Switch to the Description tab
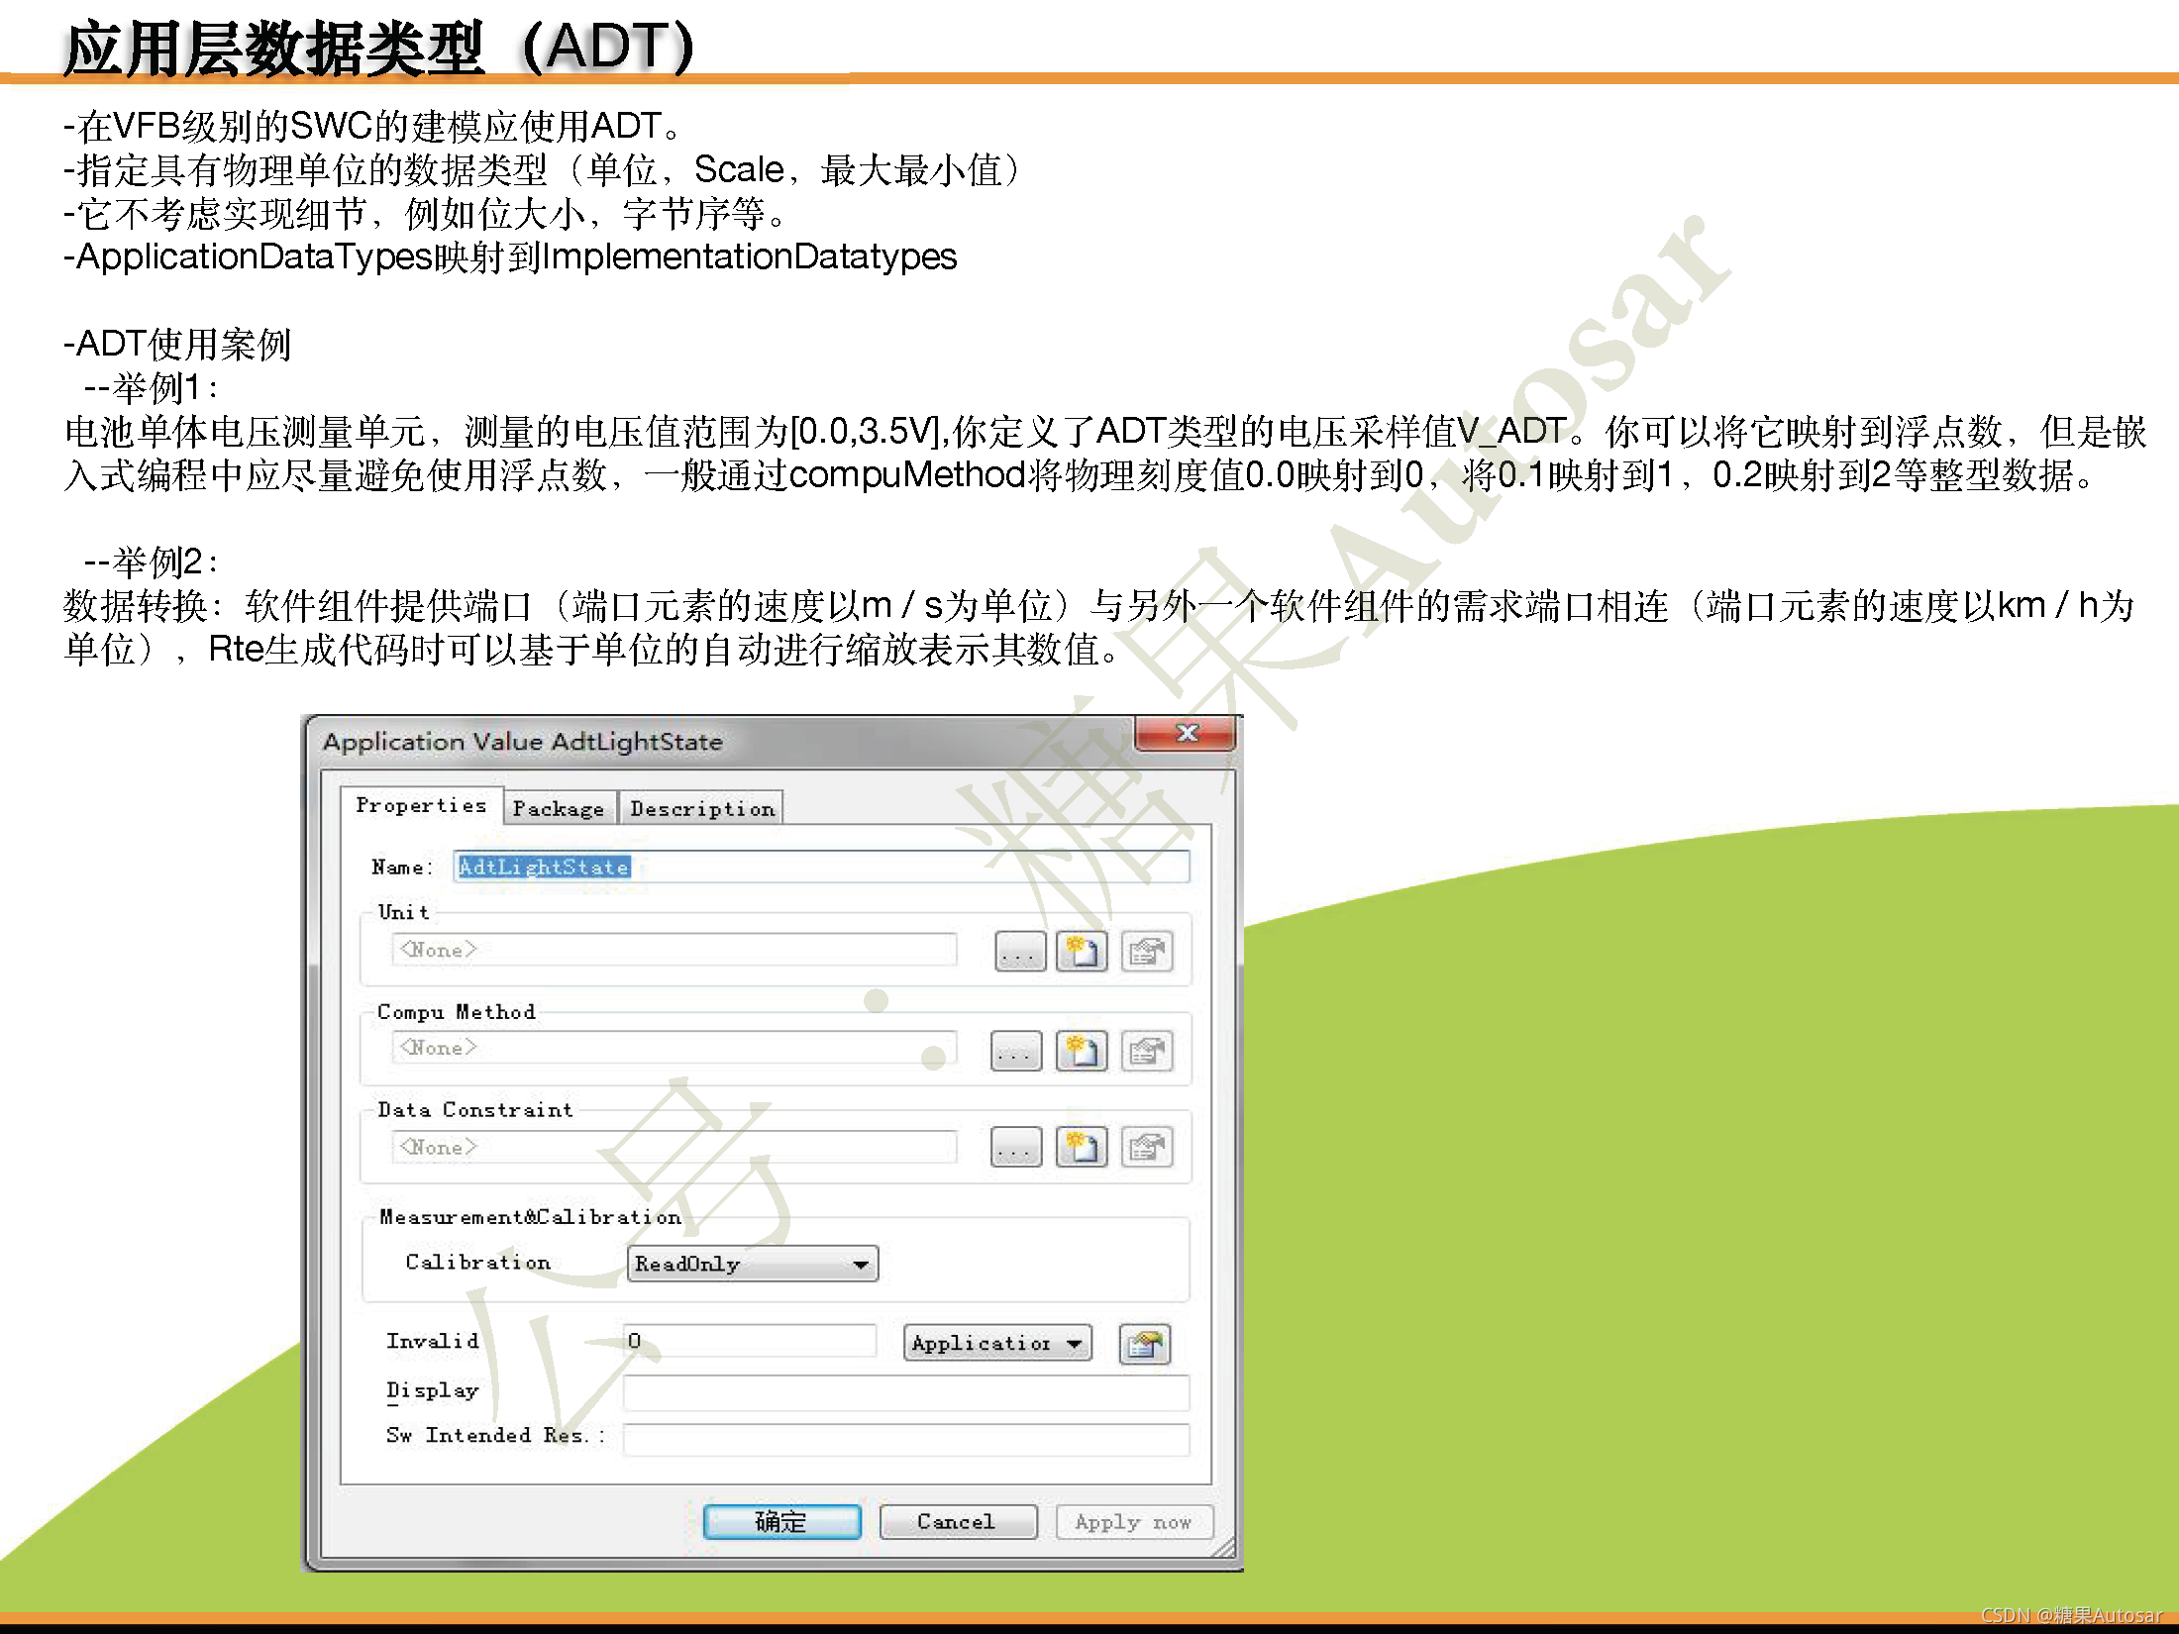The image size is (2179, 1634). (x=701, y=808)
